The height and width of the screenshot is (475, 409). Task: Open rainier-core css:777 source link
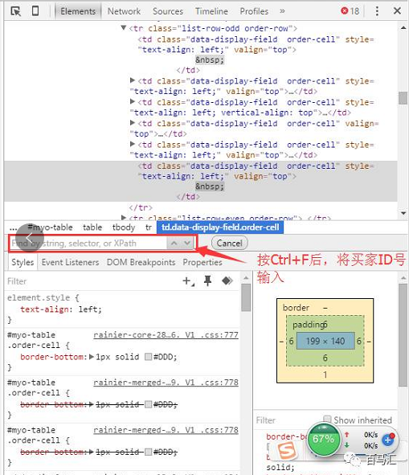tap(166, 334)
